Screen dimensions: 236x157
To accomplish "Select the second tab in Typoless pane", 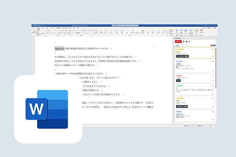I will point(183,45).
